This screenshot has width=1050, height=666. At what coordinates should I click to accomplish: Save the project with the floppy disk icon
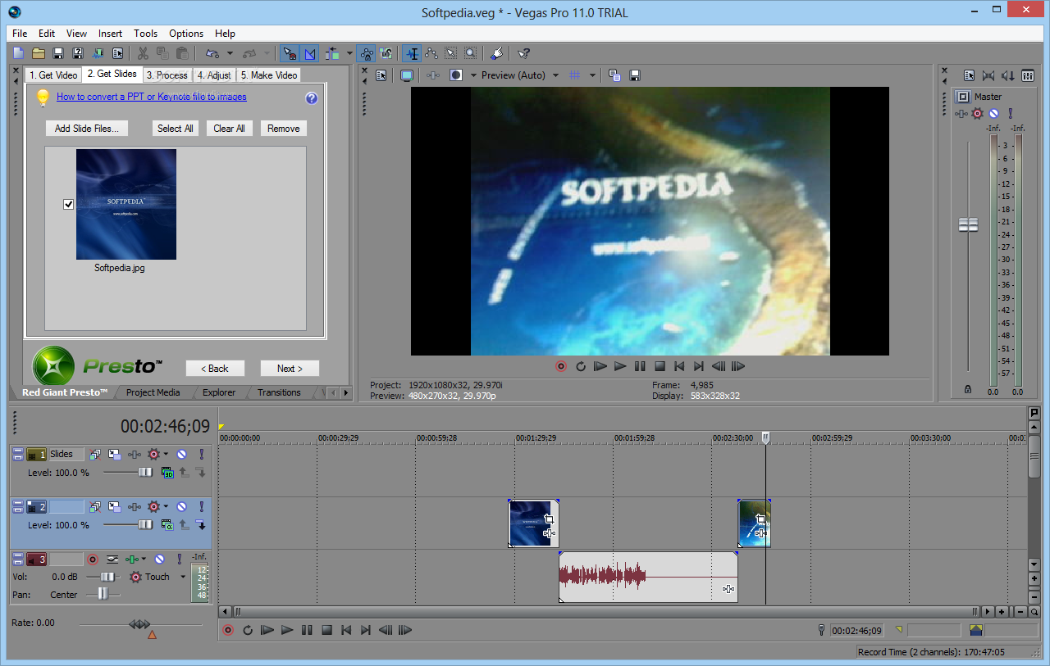pos(58,53)
